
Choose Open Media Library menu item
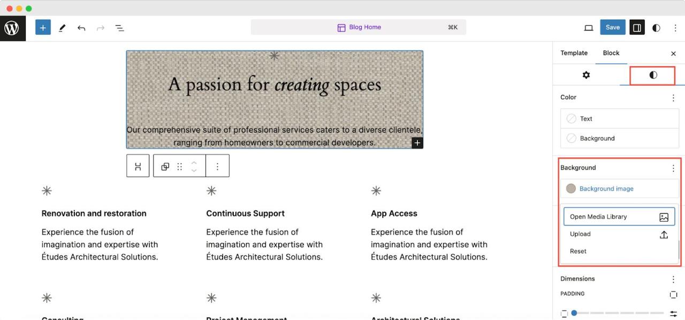coord(619,217)
